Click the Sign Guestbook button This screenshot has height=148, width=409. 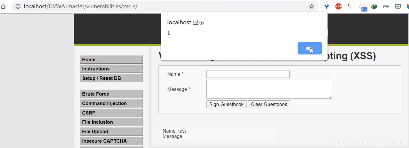[226, 104]
